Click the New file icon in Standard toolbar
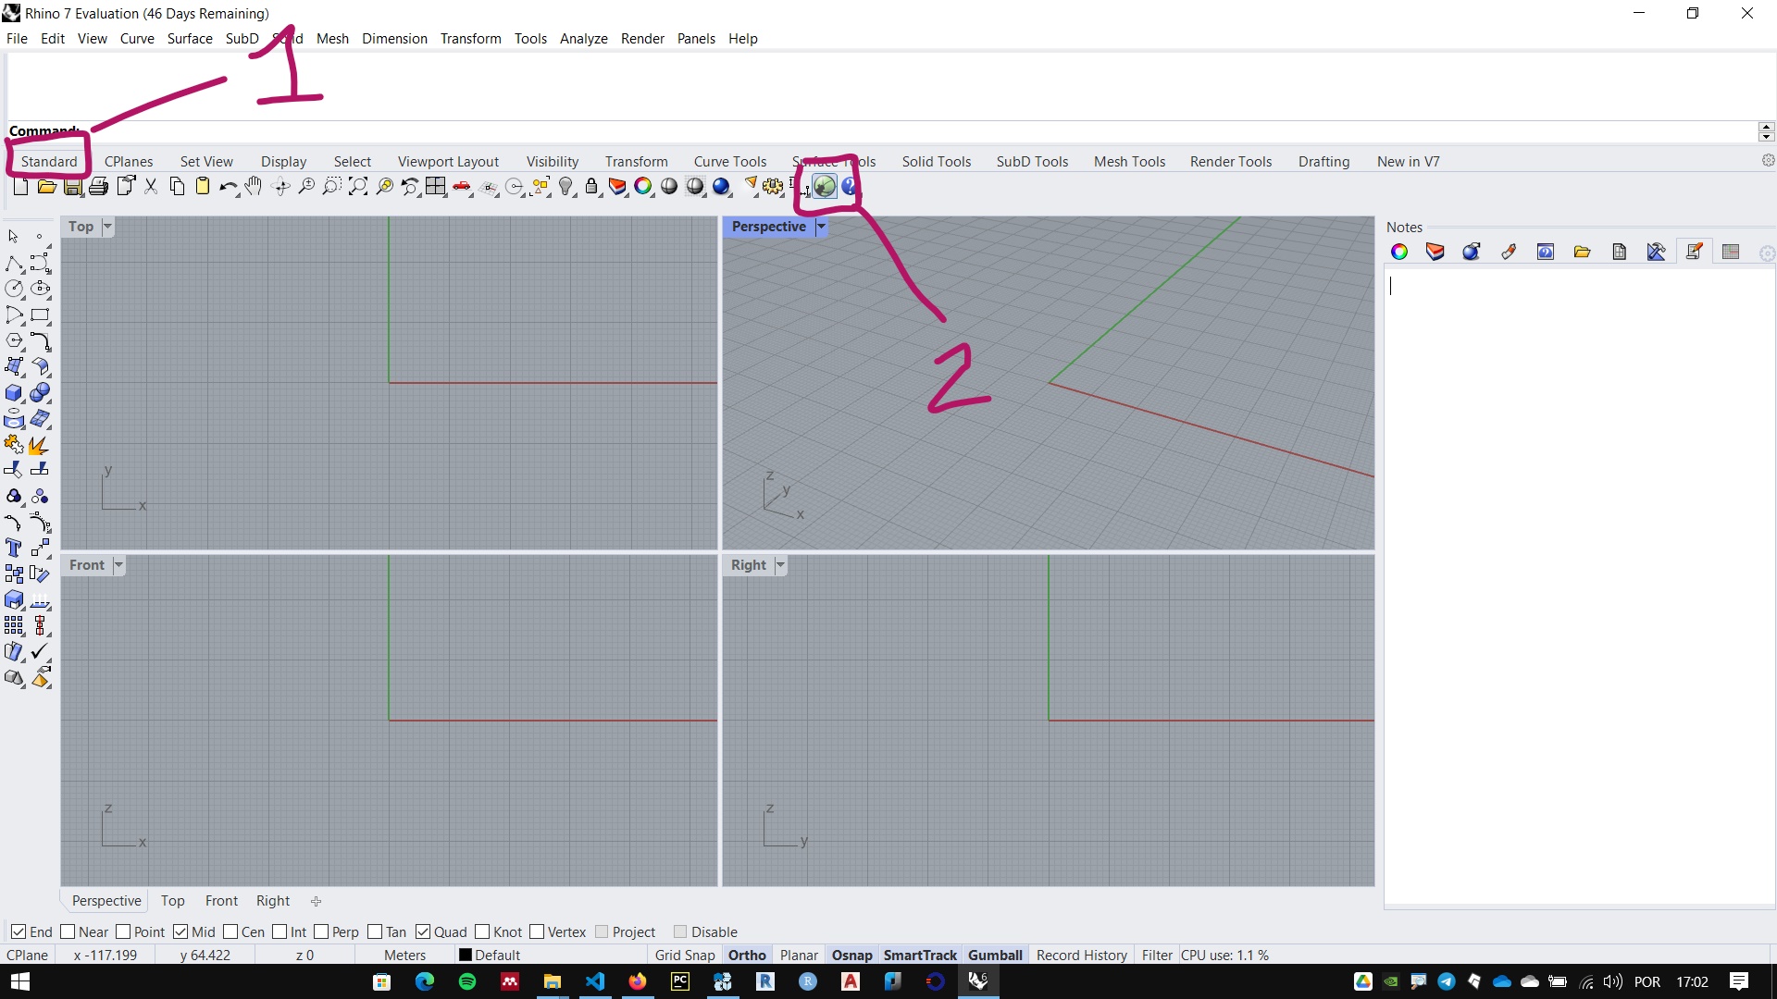This screenshot has width=1777, height=999. (20, 187)
